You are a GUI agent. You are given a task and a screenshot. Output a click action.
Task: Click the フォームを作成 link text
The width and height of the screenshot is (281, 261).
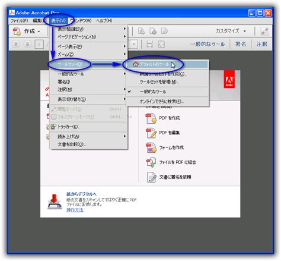point(171,147)
